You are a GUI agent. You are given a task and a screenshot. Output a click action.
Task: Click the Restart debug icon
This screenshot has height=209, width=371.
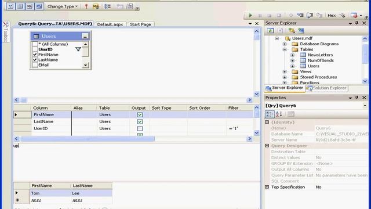pos(279,16)
